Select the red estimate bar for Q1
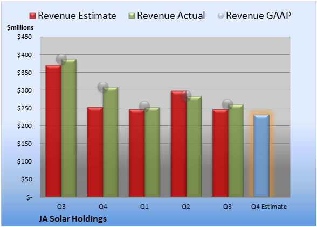 [137, 153]
